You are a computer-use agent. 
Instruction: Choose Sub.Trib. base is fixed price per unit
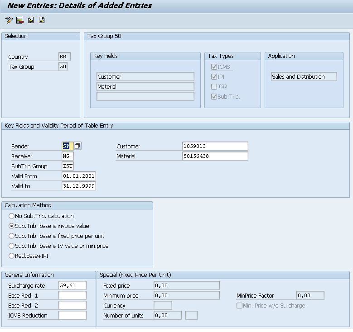click(x=12, y=236)
